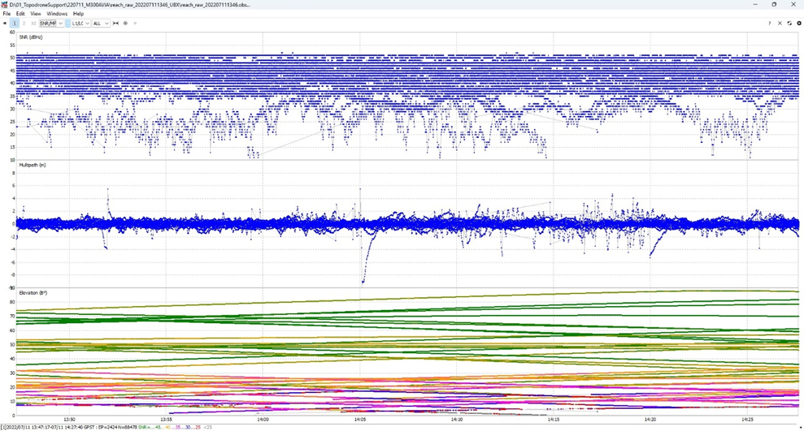This screenshot has width=804, height=431.
Task: Click the reload data icon in toolbar
Action: point(789,23)
